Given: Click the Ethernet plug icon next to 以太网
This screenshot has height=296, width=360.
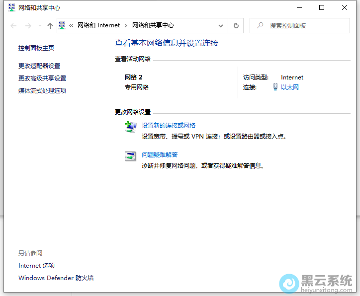Looking at the screenshot, I should click(275, 87).
